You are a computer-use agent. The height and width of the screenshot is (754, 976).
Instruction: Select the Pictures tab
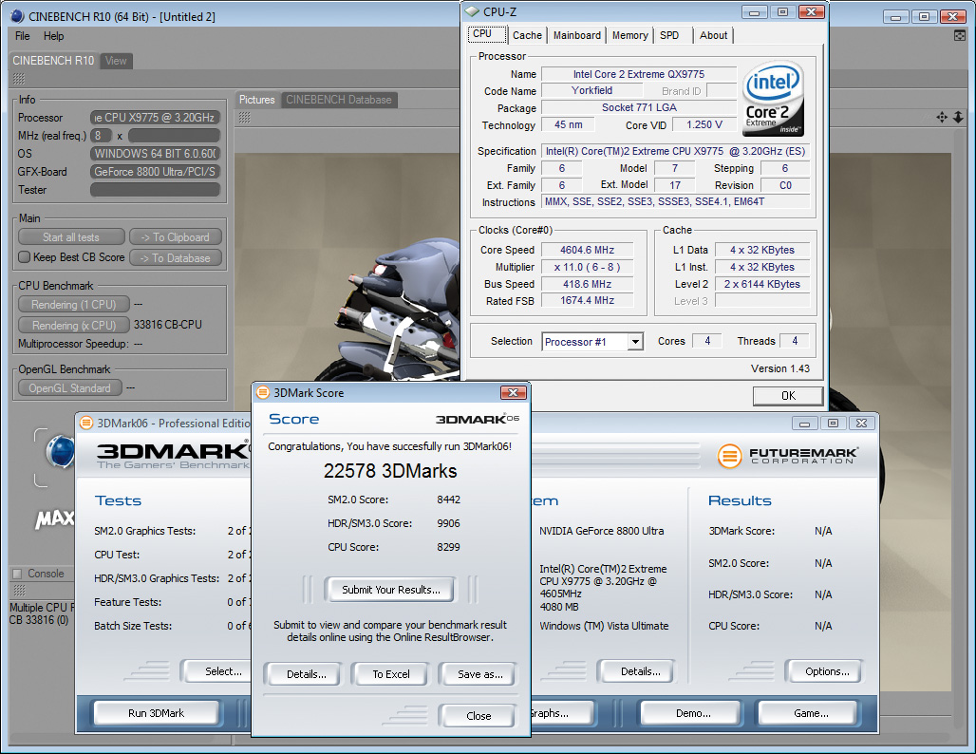256,100
